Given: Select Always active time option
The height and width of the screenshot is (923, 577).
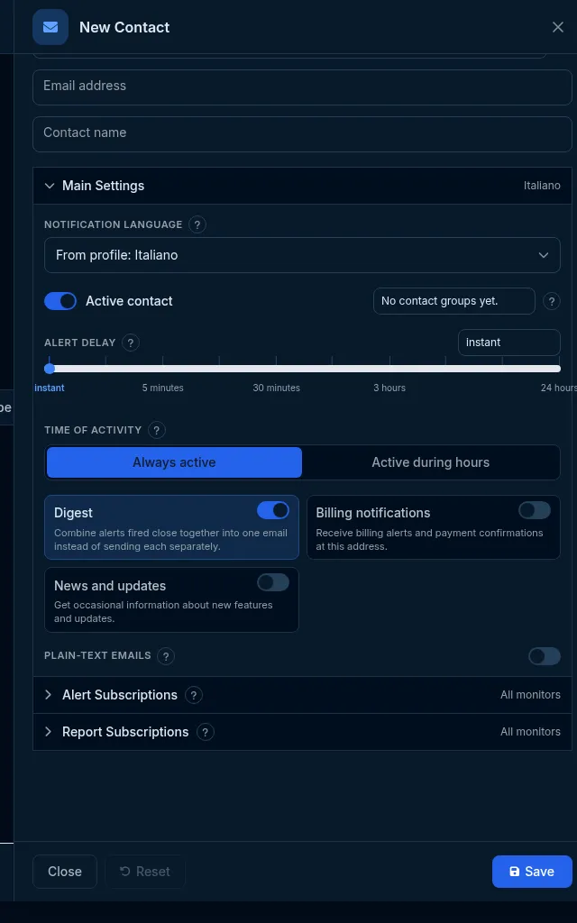Looking at the screenshot, I should (x=174, y=462).
